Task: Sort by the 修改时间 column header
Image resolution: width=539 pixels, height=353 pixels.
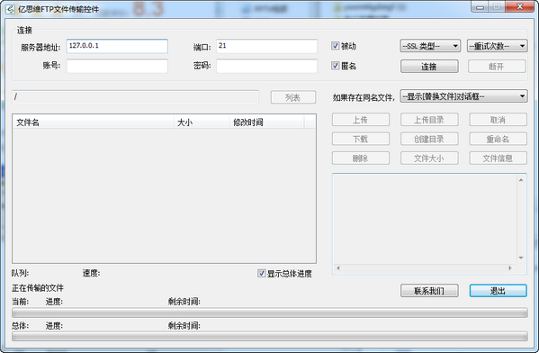Action: [266, 122]
